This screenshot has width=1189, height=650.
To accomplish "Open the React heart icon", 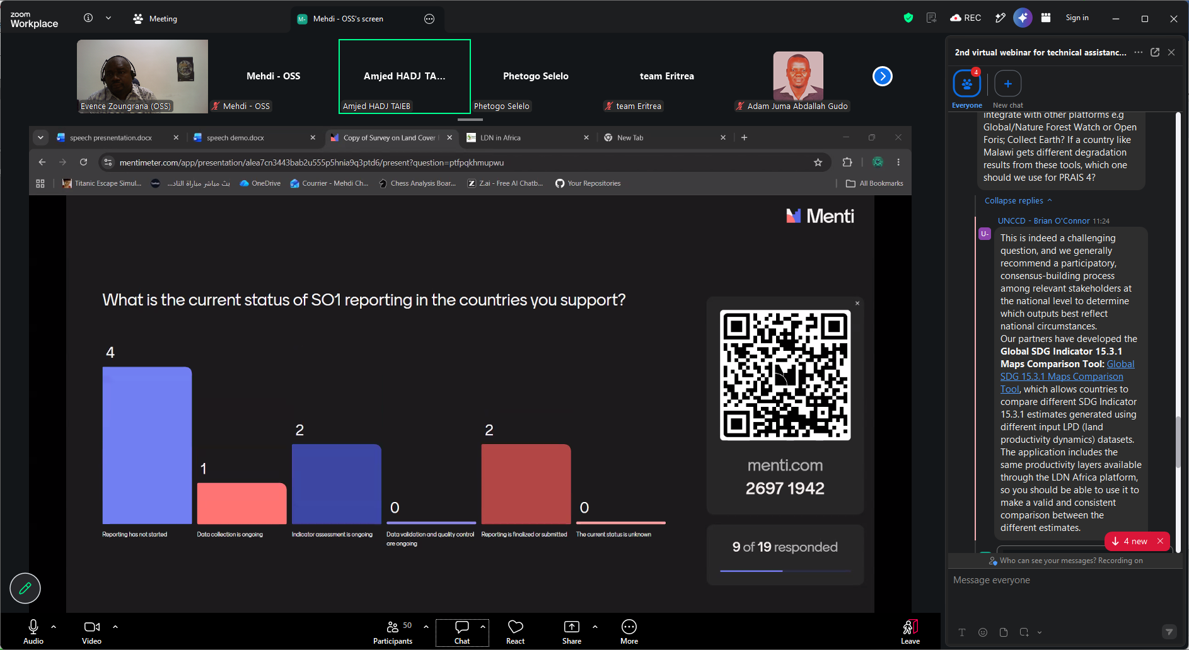I will tap(515, 632).
